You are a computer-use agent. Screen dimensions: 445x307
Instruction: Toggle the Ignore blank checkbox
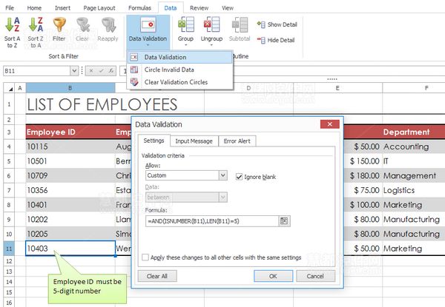click(239, 177)
